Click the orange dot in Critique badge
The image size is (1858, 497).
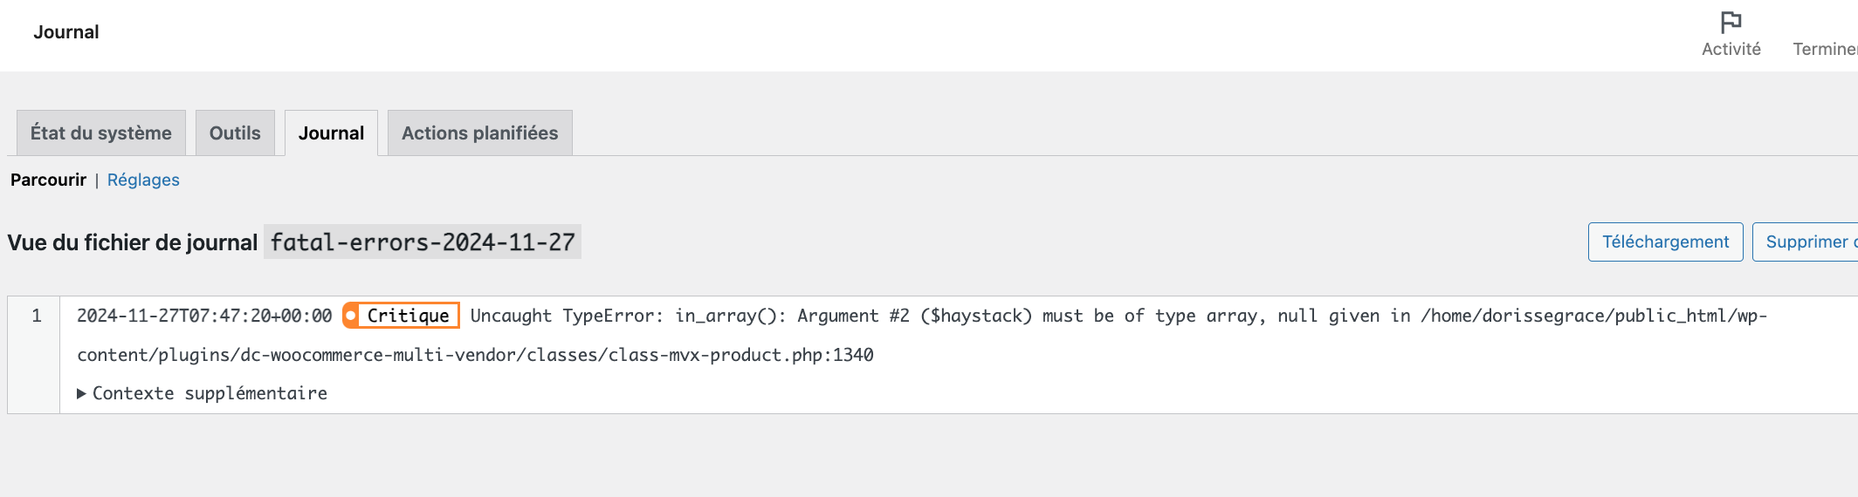pyautogui.click(x=351, y=316)
